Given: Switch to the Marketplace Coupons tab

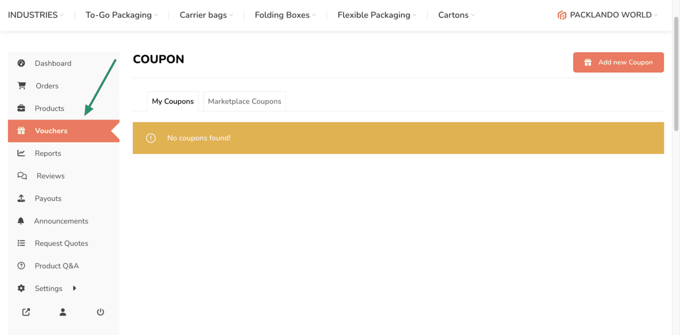Looking at the screenshot, I should pyautogui.click(x=244, y=101).
